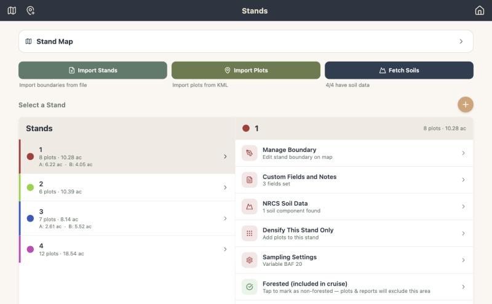Click "A: 6.22 ac · B: 4.05 ac" text

66,164
